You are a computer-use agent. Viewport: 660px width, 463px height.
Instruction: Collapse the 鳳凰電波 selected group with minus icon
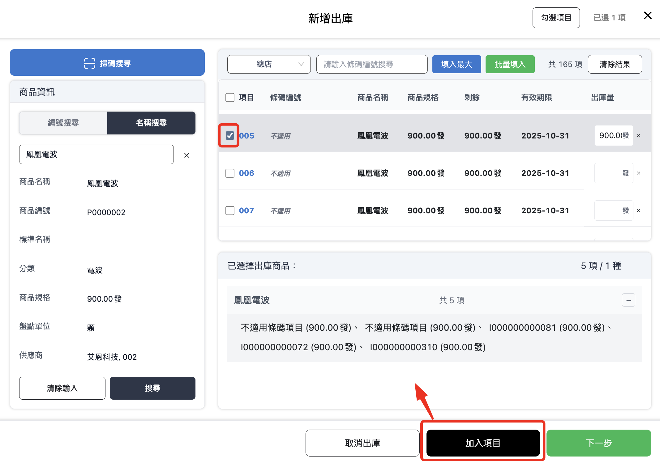(628, 300)
